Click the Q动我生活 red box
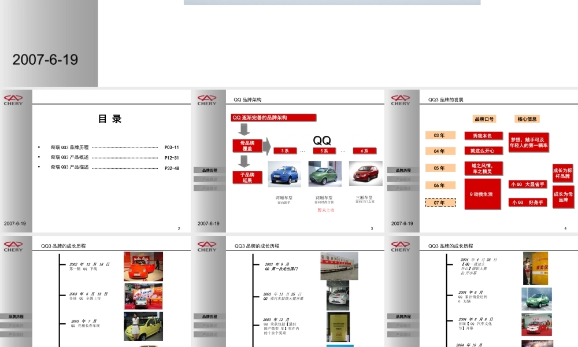The width and height of the screenshot is (578, 347). [483, 194]
